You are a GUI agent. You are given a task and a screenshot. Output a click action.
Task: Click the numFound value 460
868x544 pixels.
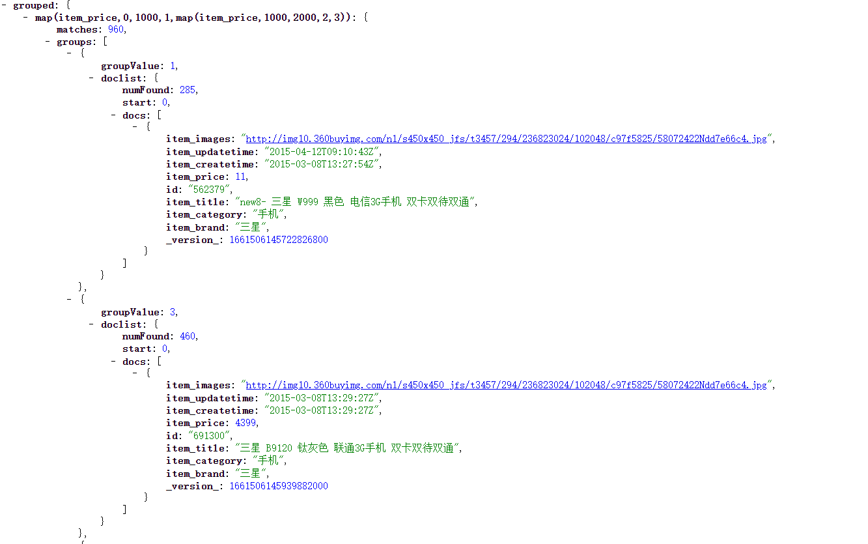pyautogui.click(x=188, y=337)
